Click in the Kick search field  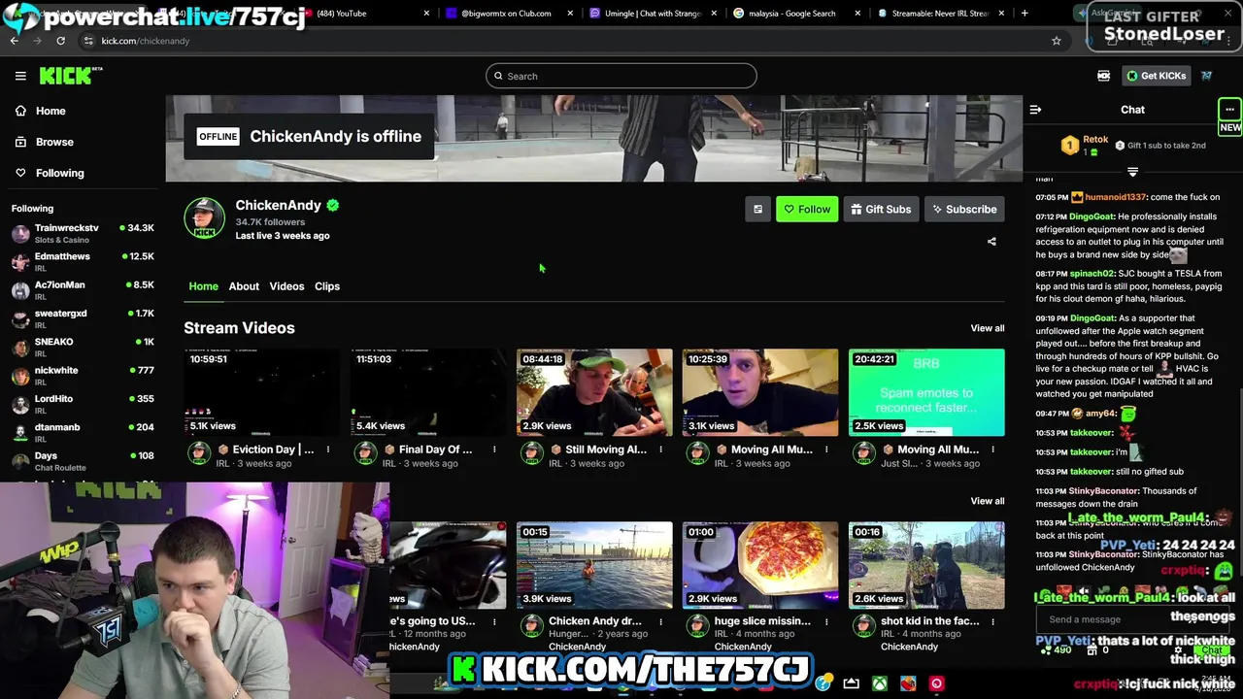[x=621, y=76]
